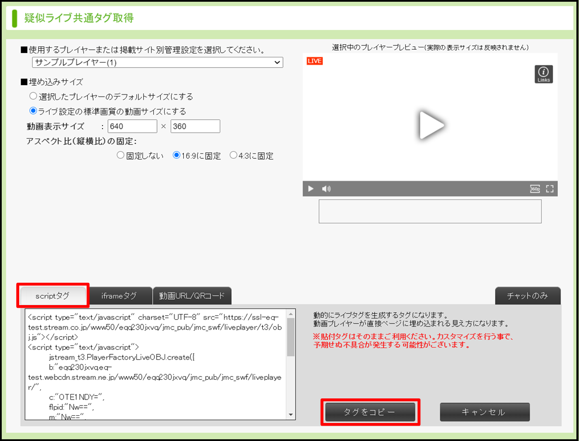Open the サンプルプレイヤー(1) player dropdown
Screen dimensions: 579x441
157,63
